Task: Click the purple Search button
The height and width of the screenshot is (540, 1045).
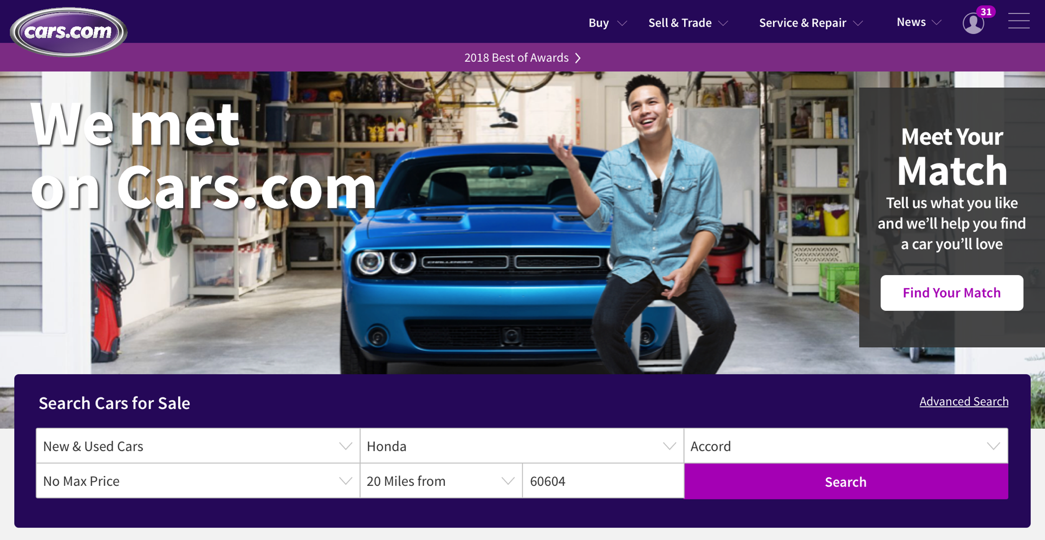Action: [846, 482]
